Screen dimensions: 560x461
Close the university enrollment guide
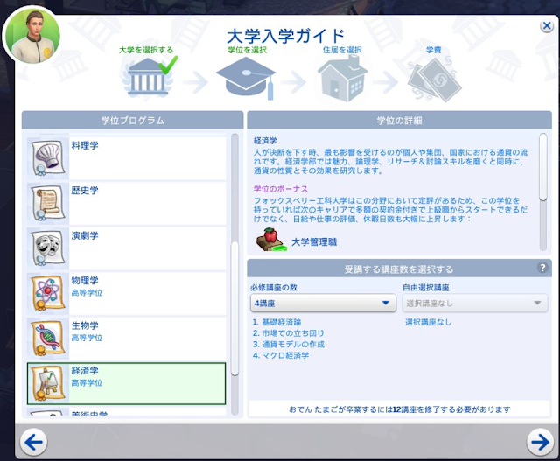click(x=546, y=26)
